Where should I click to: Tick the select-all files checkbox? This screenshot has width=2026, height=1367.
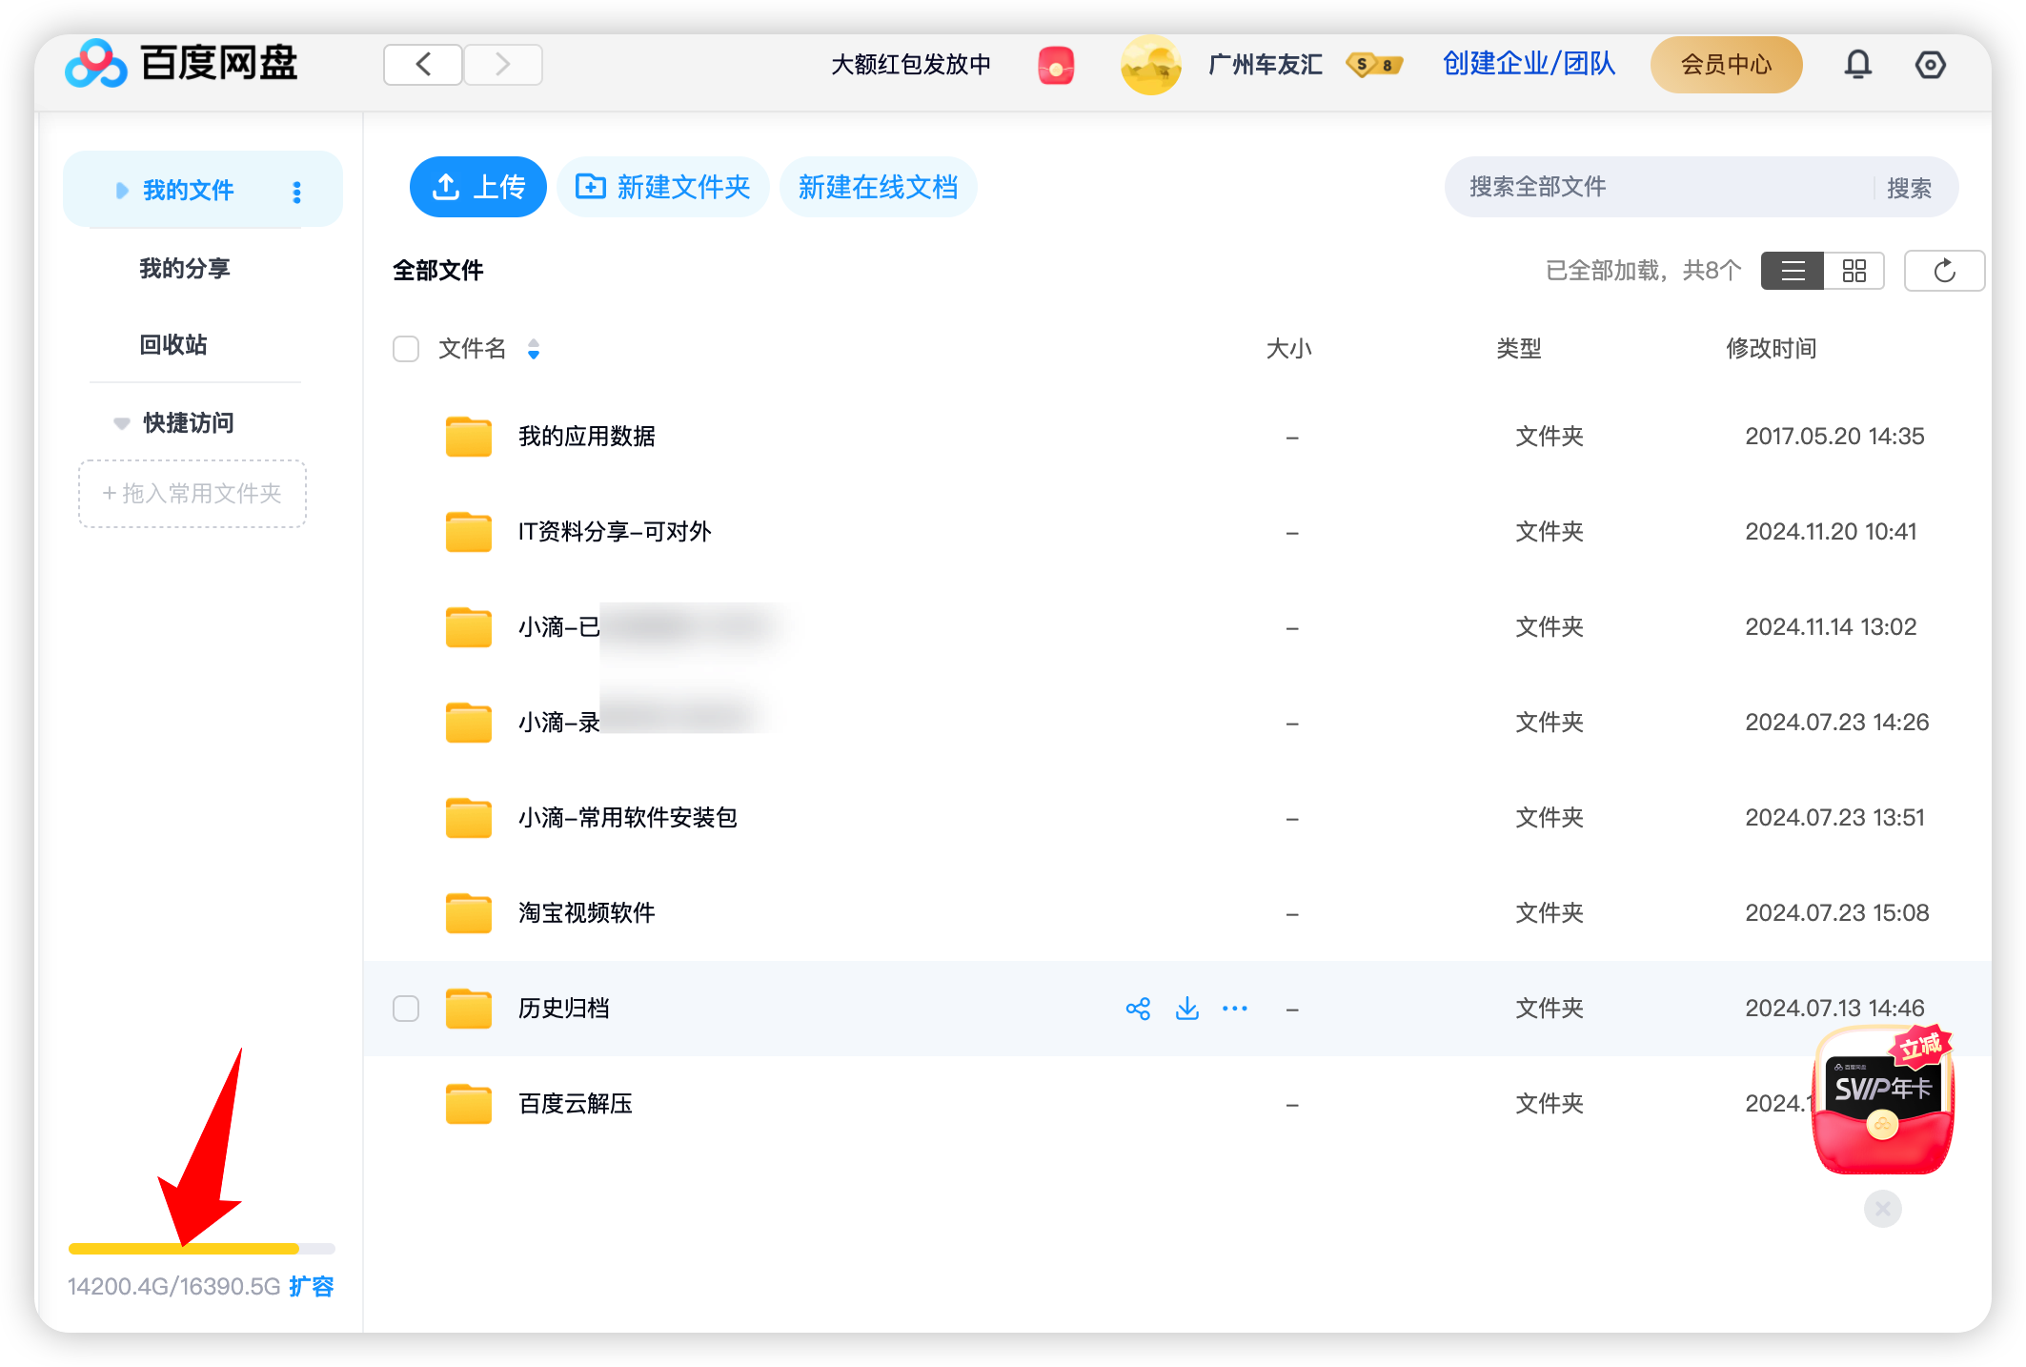pos(406,349)
